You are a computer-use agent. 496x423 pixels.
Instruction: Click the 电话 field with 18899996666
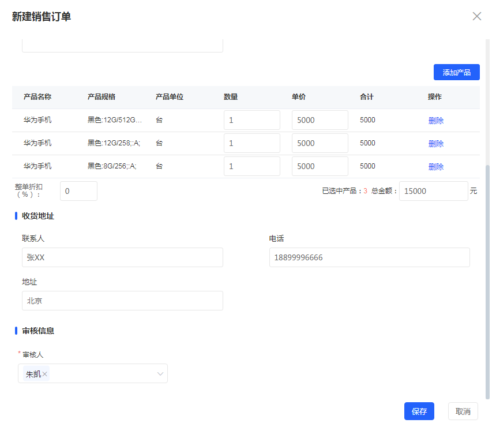[x=370, y=257]
